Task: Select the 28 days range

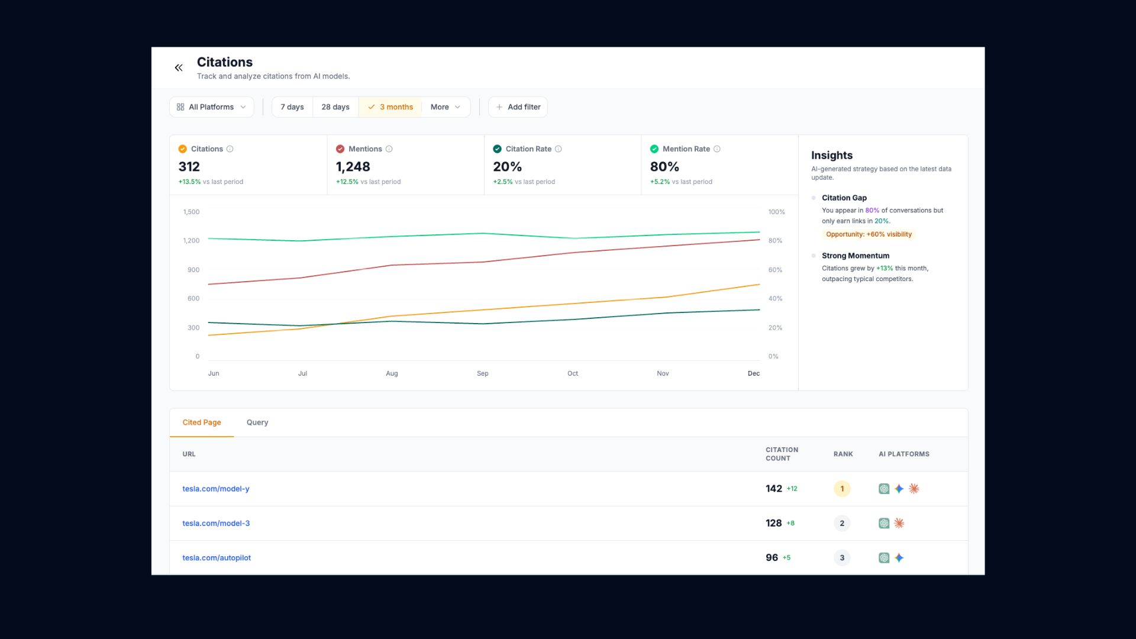Action: 335,107
